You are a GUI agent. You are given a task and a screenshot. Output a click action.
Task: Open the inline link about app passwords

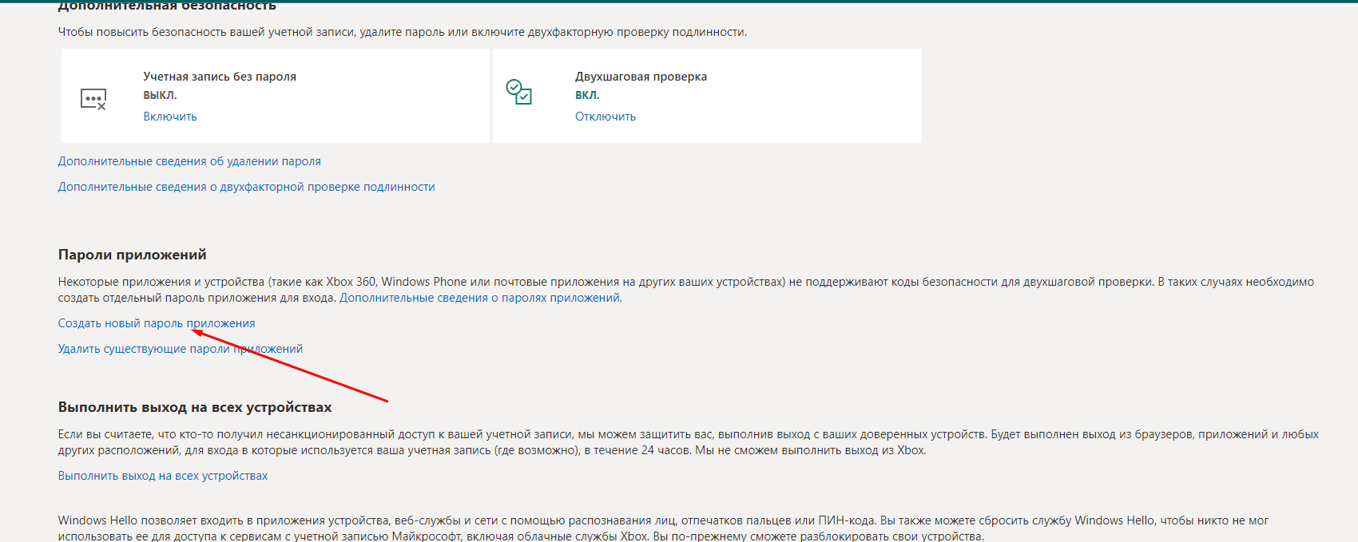point(480,298)
